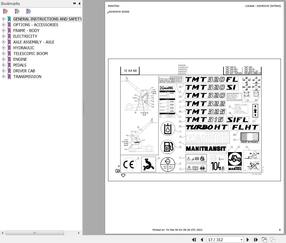
Task: Open the OPTIONS - ACCESSORIES bookmark
Action: (36, 25)
